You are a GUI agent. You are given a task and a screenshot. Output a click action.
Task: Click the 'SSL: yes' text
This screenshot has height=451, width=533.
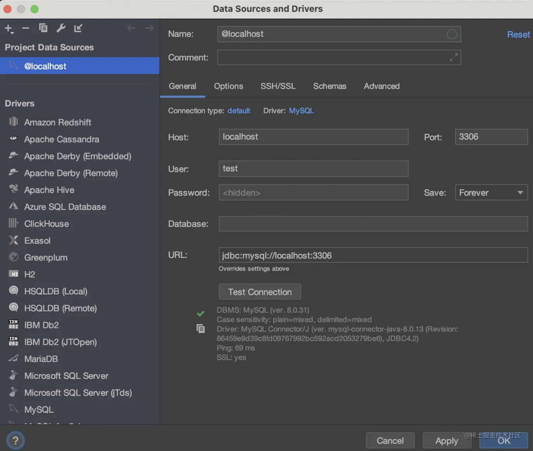pos(232,357)
